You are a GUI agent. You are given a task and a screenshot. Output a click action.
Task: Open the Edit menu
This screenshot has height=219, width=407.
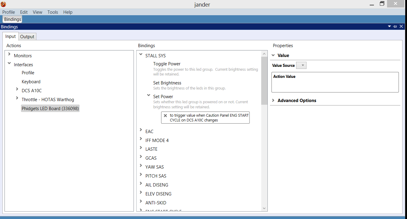point(24,12)
